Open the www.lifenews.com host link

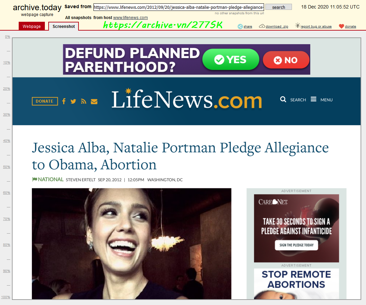coord(130,18)
